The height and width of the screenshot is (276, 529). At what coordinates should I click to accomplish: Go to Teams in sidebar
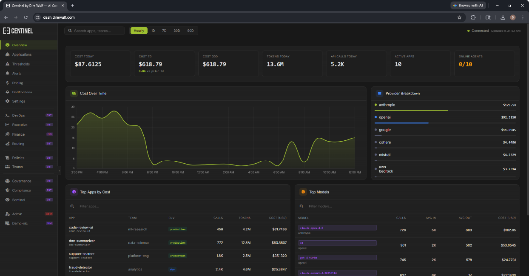click(x=17, y=167)
